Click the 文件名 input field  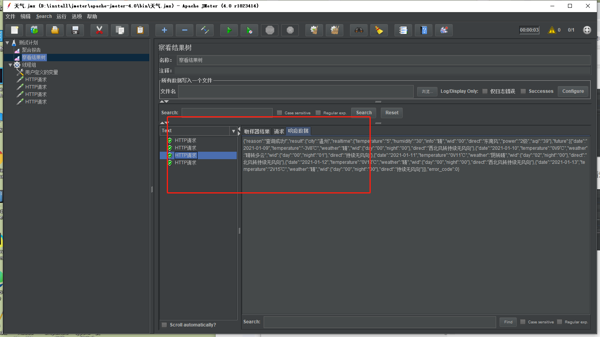click(296, 91)
